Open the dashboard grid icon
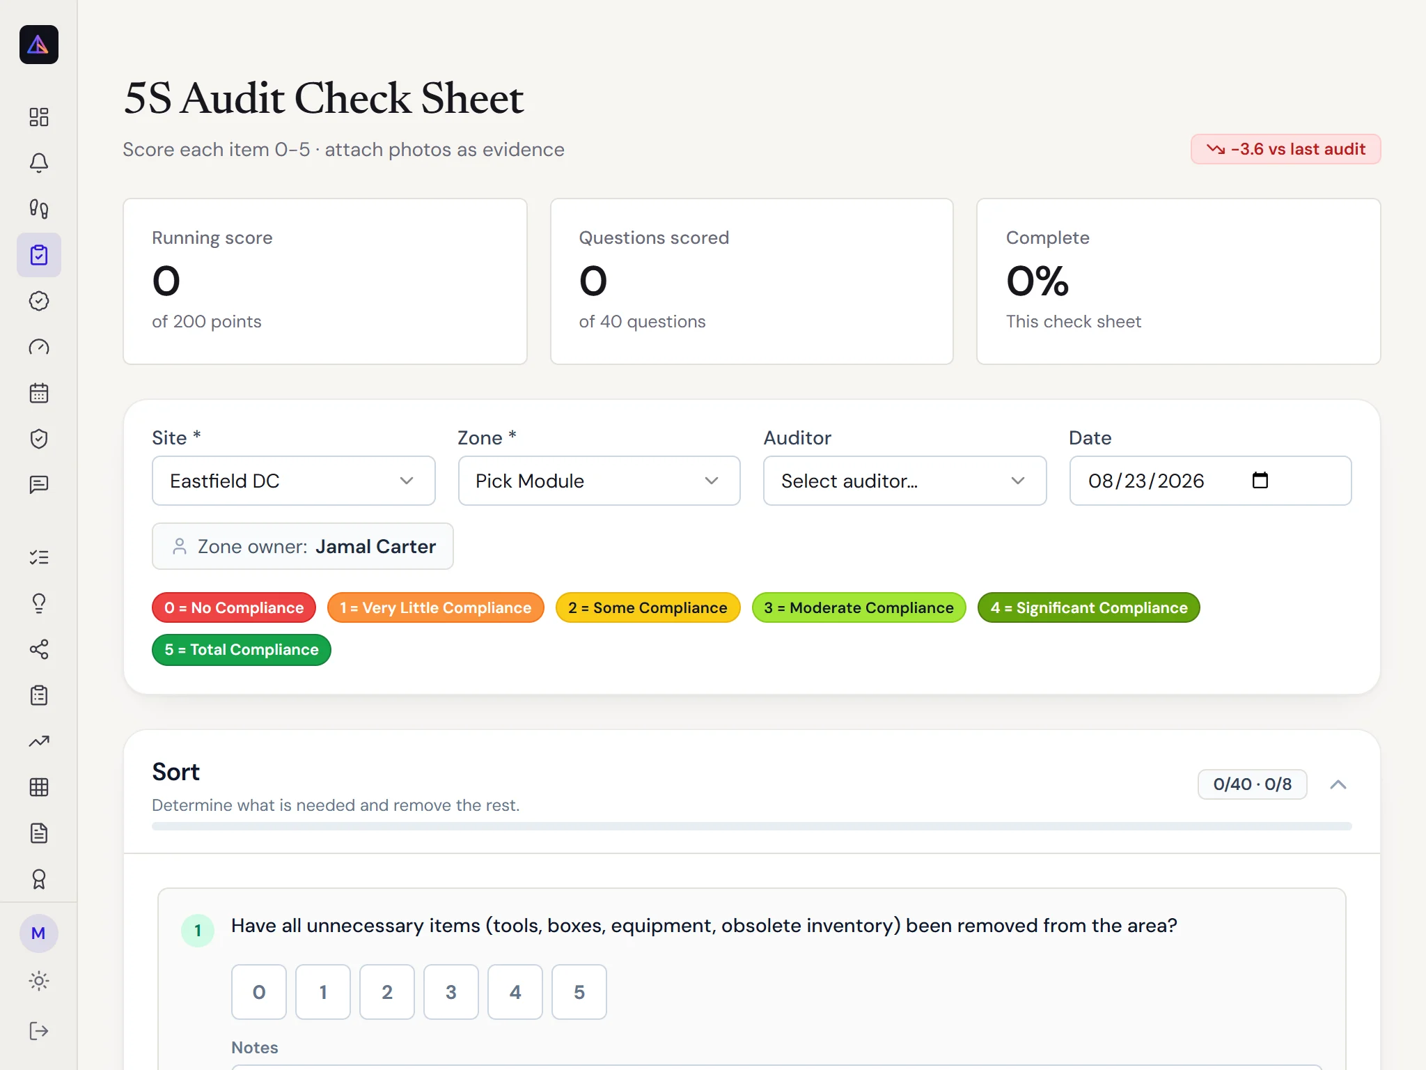 click(39, 117)
